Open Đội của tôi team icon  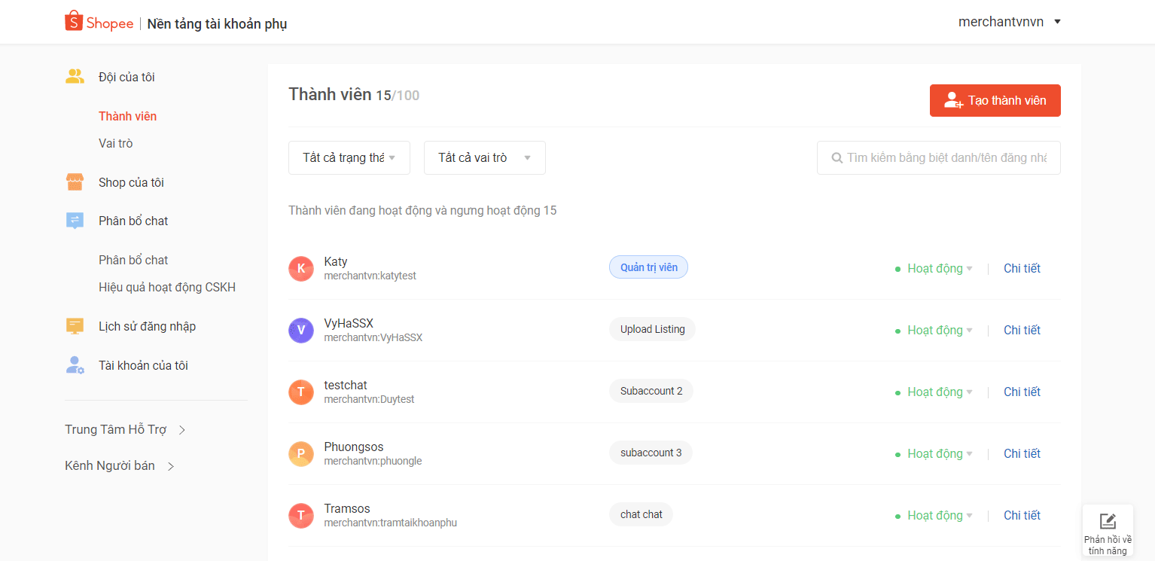click(x=75, y=77)
